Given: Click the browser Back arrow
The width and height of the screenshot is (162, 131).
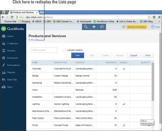Looking at the screenshot, I should coord(3,17).
